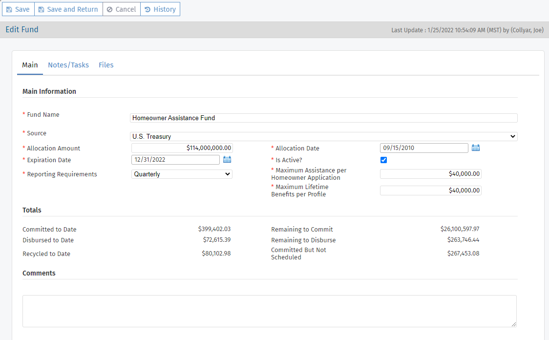Grab the Comments box resize handle

[x=514, y=324]
